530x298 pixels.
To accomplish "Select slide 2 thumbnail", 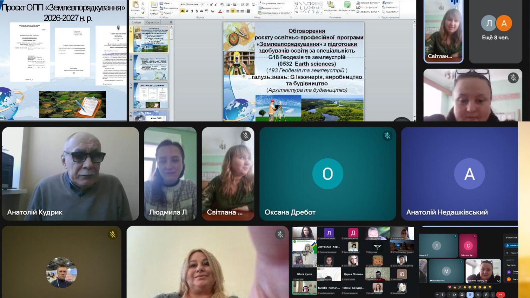I will [151, 67].
